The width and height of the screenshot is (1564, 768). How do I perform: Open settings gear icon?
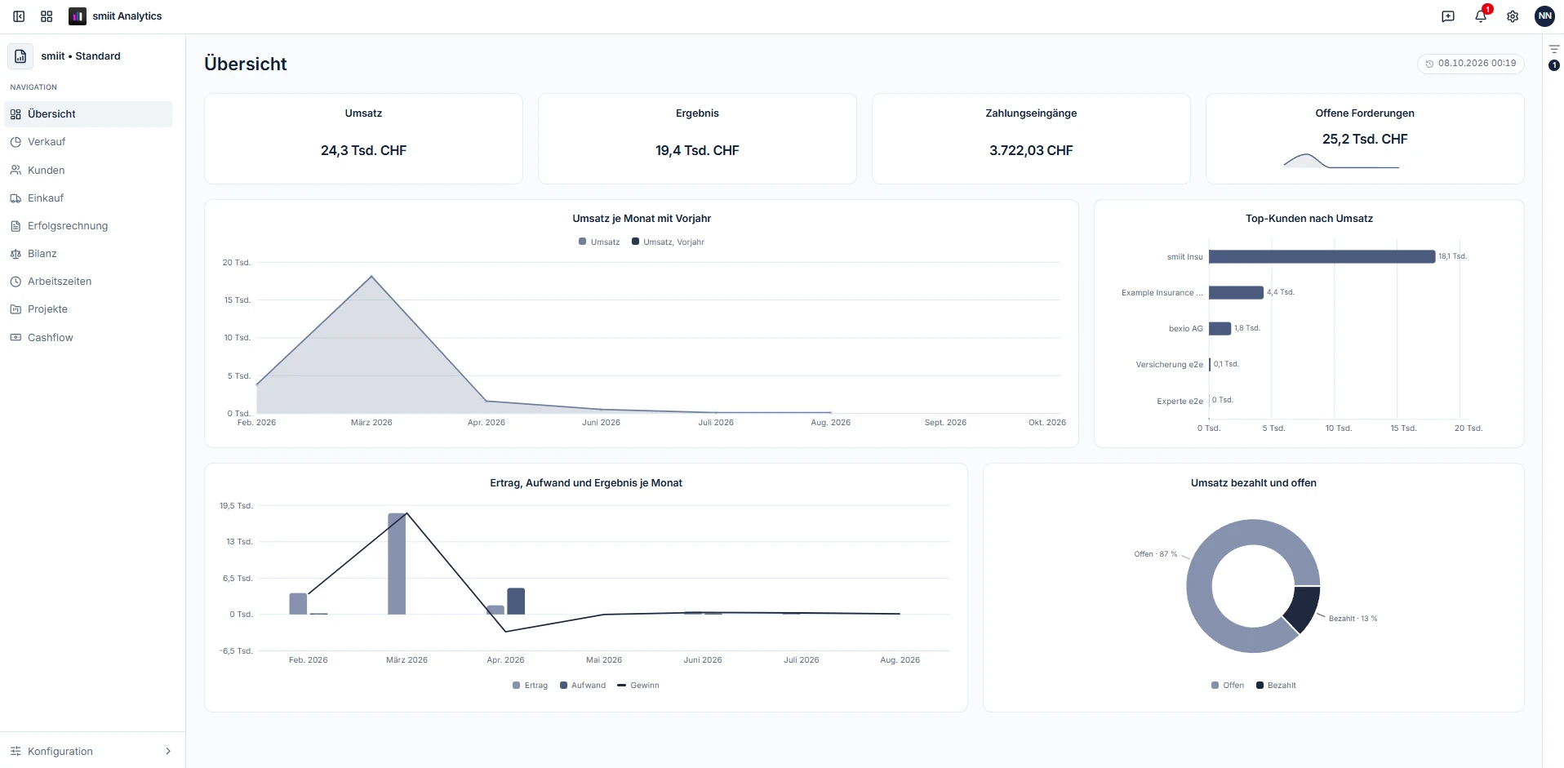coord(1513,16)
